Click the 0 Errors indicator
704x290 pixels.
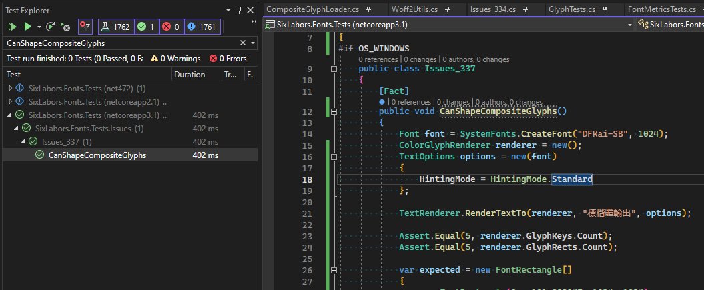coord(228,58)
